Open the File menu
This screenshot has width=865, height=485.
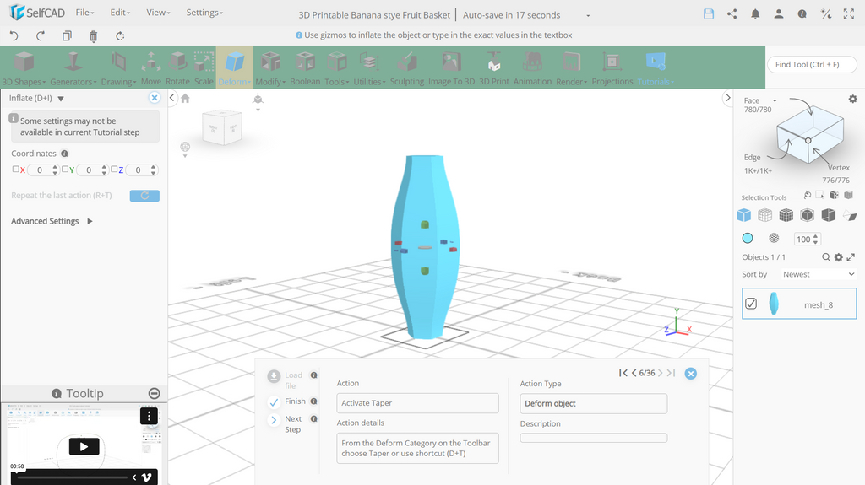point(84,12)
